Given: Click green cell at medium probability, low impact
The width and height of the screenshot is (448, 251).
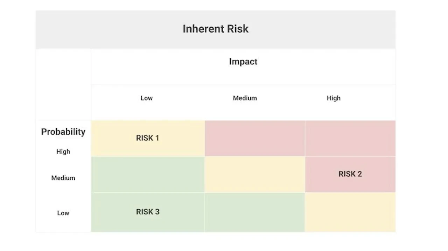Looking at the screenshot, I should coord(148,174).
